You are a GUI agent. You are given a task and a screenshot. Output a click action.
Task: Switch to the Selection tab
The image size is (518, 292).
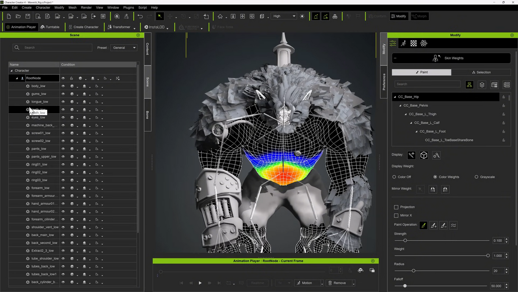[481, 72]
